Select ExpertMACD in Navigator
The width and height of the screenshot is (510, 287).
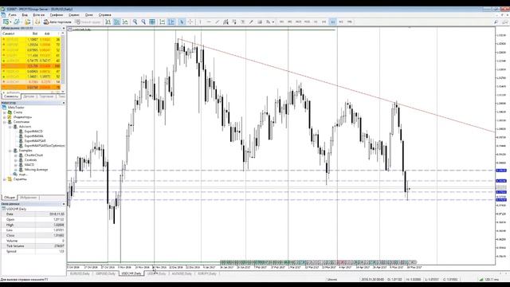coord(33,132)
